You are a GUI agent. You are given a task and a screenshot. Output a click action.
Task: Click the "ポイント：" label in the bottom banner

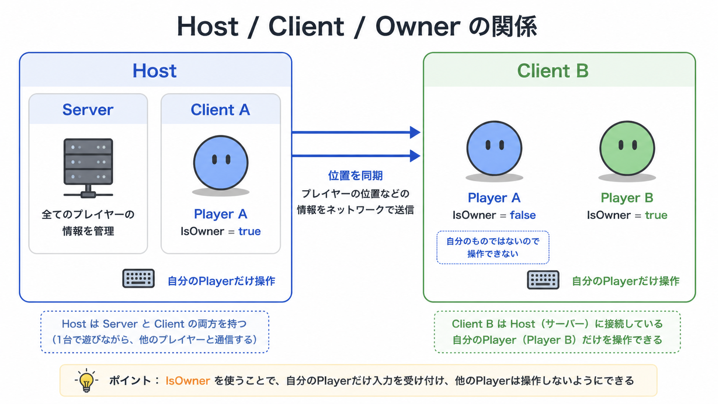[134, 381]
